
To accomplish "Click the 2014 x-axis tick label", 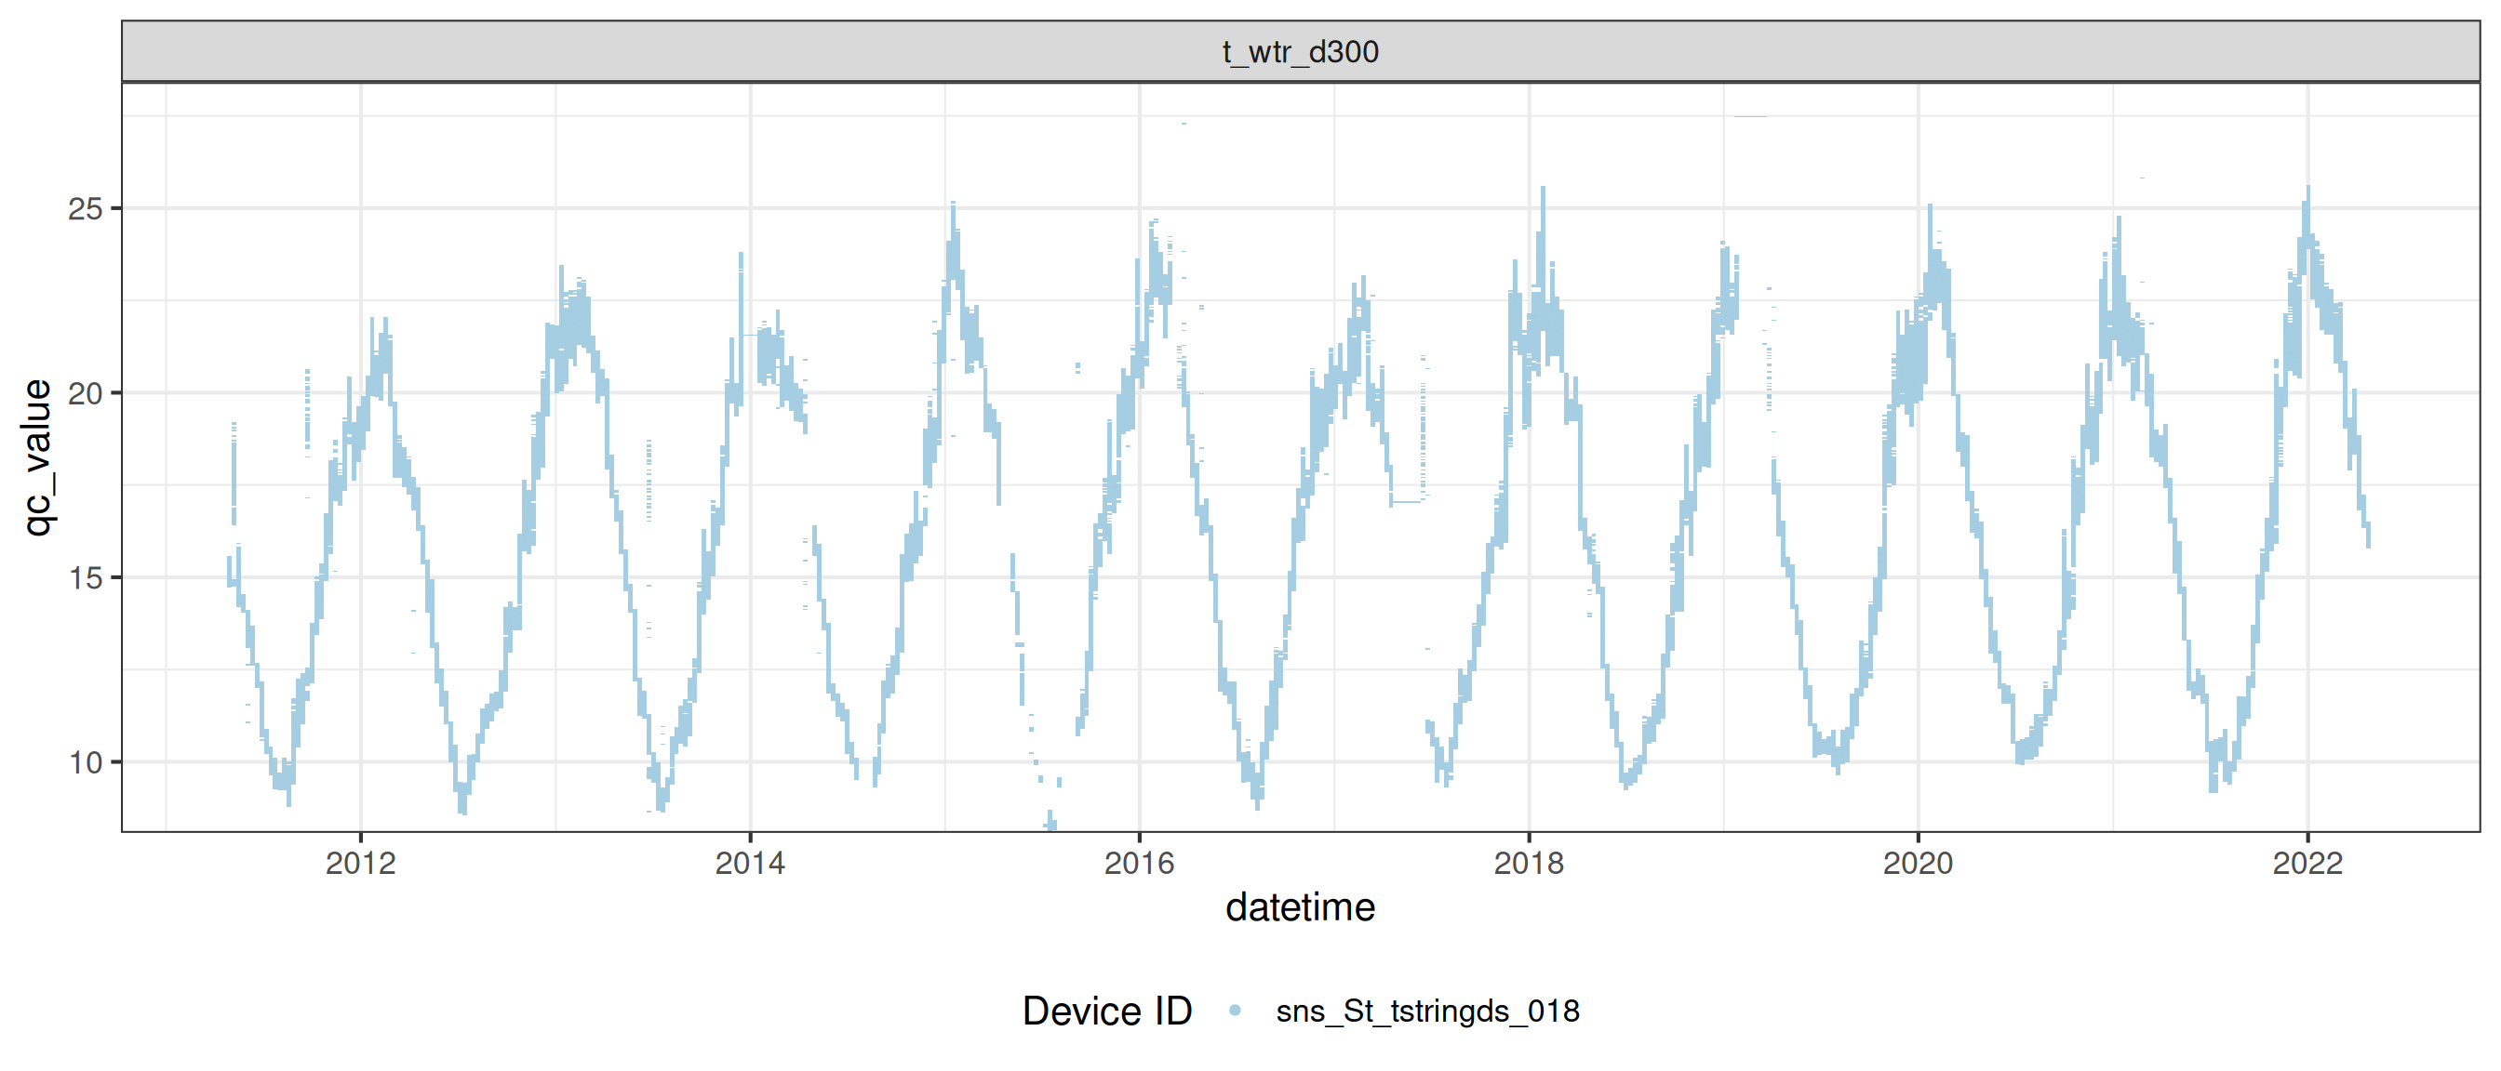I will tap(750, 863).
